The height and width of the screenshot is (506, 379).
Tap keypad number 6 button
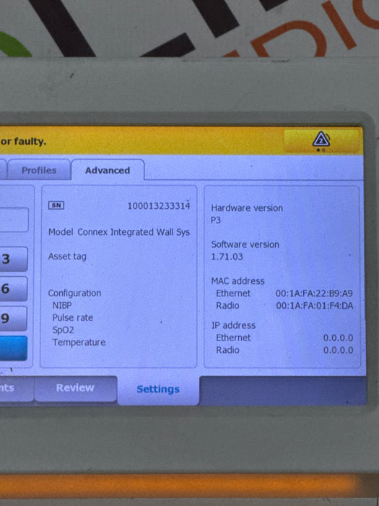[x=13, y=289]
